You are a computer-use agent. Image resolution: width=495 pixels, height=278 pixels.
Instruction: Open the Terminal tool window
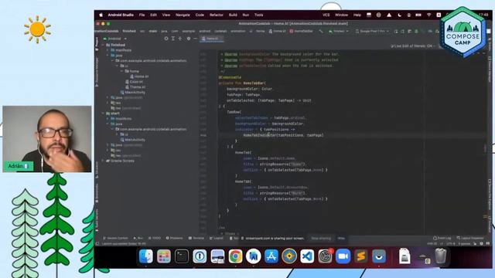click(196, 239)
